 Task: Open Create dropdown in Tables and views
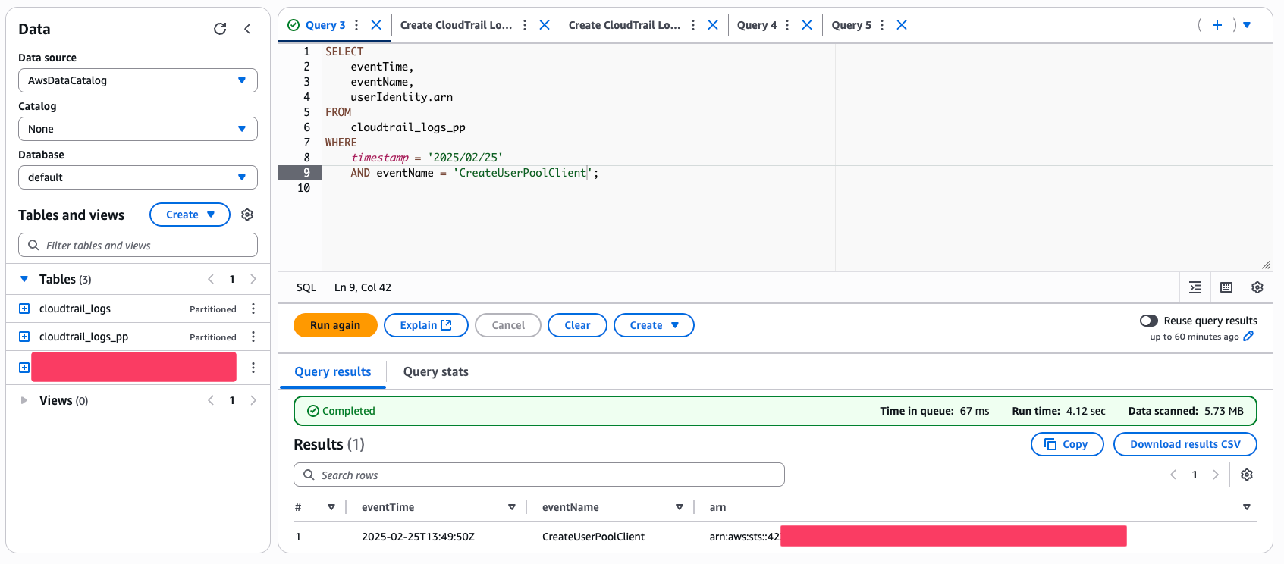[x=190, y=215]
